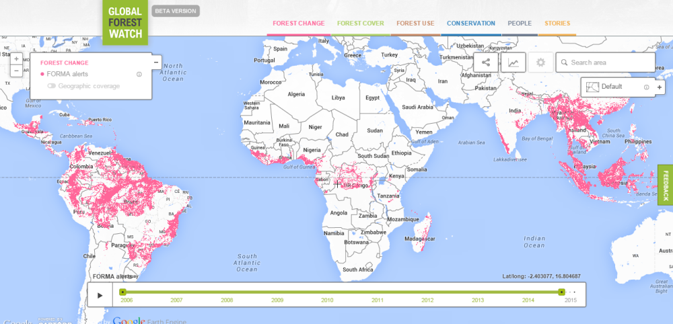Play the FORMA alerts timeline
The height and width of the screenshot is (324, 673).
[x=100, y=295]
